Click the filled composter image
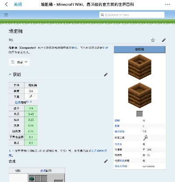The width and height of the screenshot is (175, 182). coord(140,95)
